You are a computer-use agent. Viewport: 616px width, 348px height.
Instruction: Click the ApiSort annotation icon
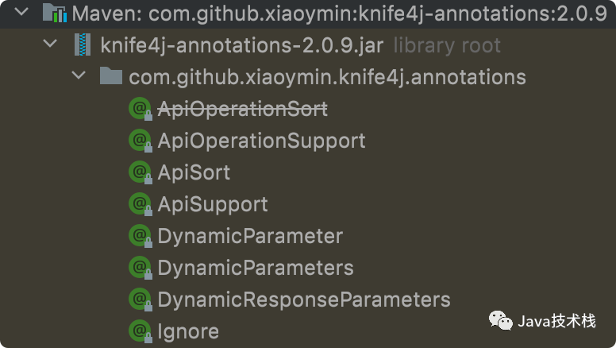pos(140,172)
